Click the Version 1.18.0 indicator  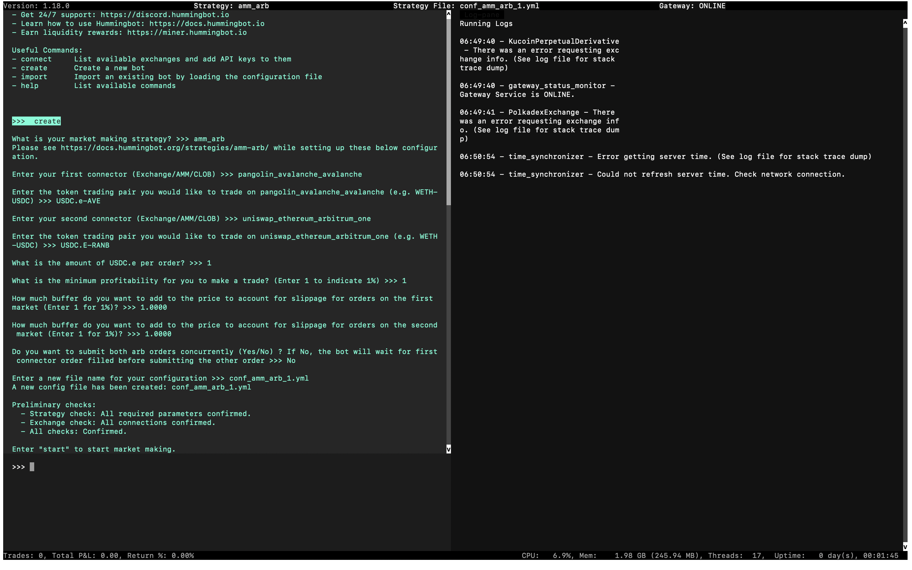point(37,6)
